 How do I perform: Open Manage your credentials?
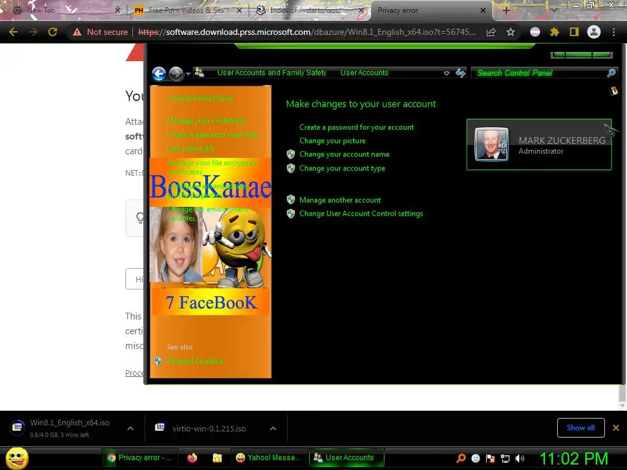[x=207, y=121]
